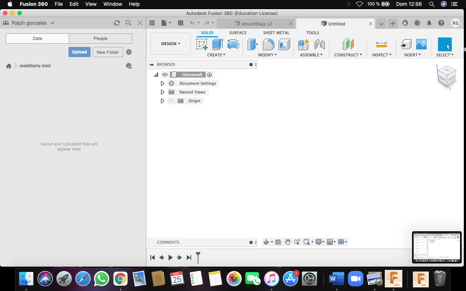The image size is (466, 291).
Task: Click the ViewCube orientation cube
Action: click(x=446, y=76)
